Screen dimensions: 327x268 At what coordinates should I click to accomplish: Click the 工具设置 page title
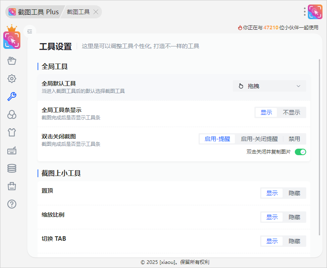55,46
